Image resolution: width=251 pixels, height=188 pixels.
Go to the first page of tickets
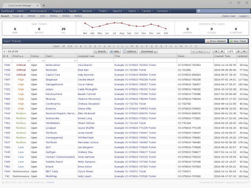coord(216,52)
